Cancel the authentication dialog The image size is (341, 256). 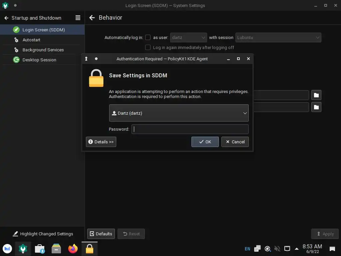[x=235, y=142]
